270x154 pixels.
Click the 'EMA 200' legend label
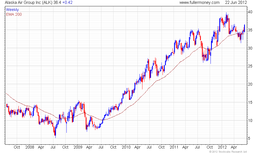[14, 14]
